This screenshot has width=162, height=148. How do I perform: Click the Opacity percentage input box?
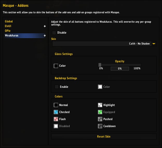(120, 69)
